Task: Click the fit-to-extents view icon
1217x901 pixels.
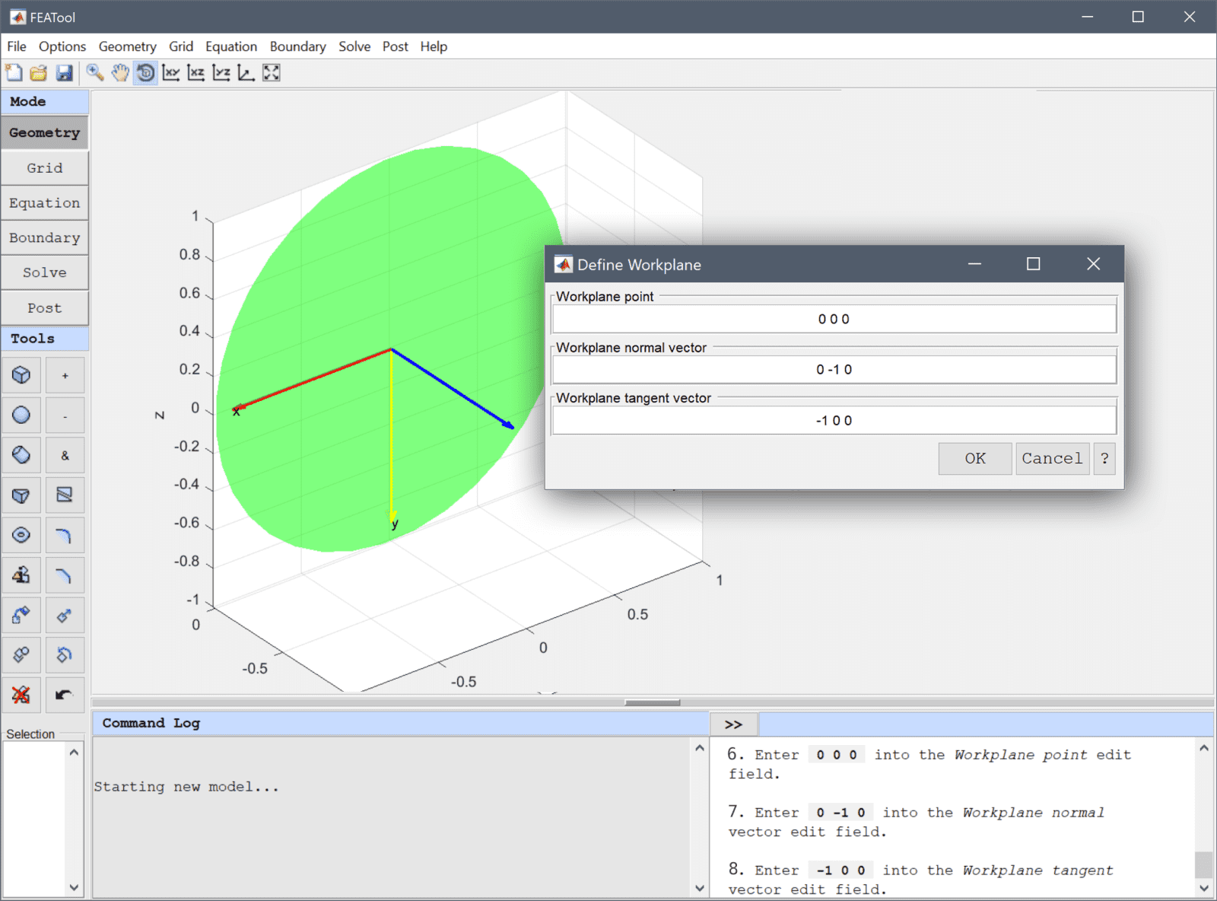Action: pyautogui.click(x=272, y=73)
